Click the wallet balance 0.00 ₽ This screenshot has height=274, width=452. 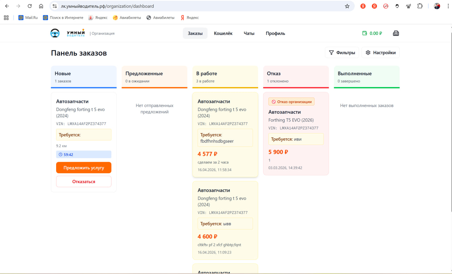372,33
